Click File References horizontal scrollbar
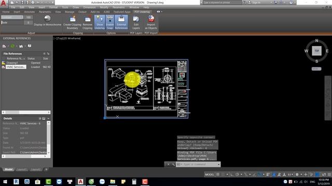 tap(26, 113)
